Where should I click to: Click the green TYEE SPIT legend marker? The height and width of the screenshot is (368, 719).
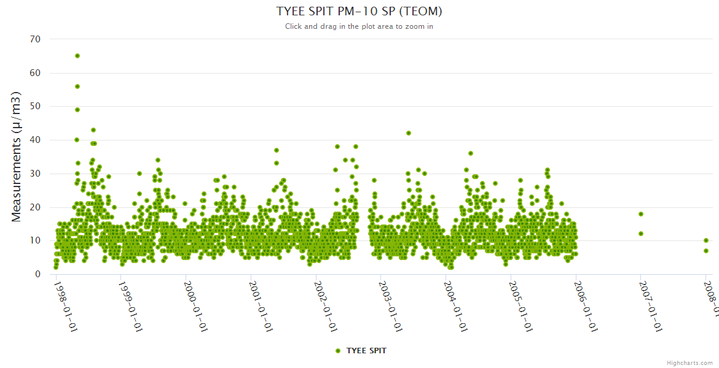click(337, 350)
